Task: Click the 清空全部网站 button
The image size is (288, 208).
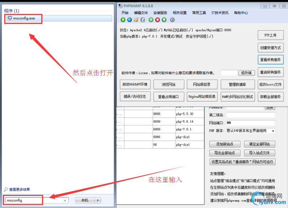Action: pyautogui.click(x=260, y=144)
